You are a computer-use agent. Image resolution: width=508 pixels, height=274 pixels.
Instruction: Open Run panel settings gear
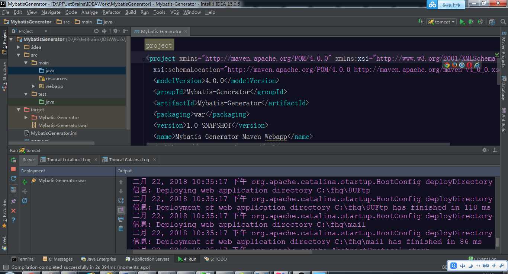pos(486,150)
